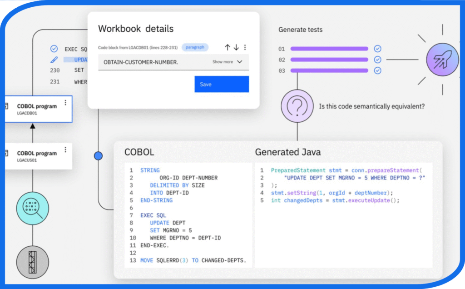Select the paragraph tag in the code block header
The height and width of the screenshot is (289, 465).
tap(194, 47)
